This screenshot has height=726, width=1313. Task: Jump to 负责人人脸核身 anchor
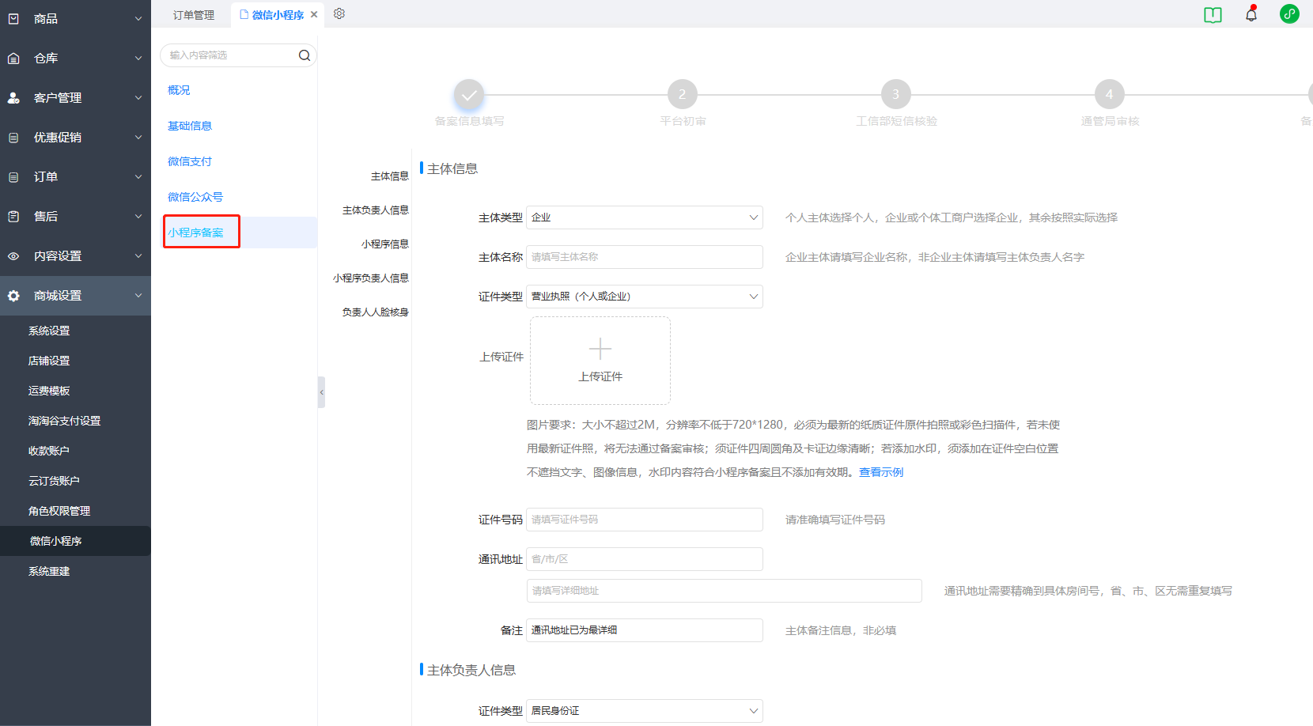click(x=376, y=312)
